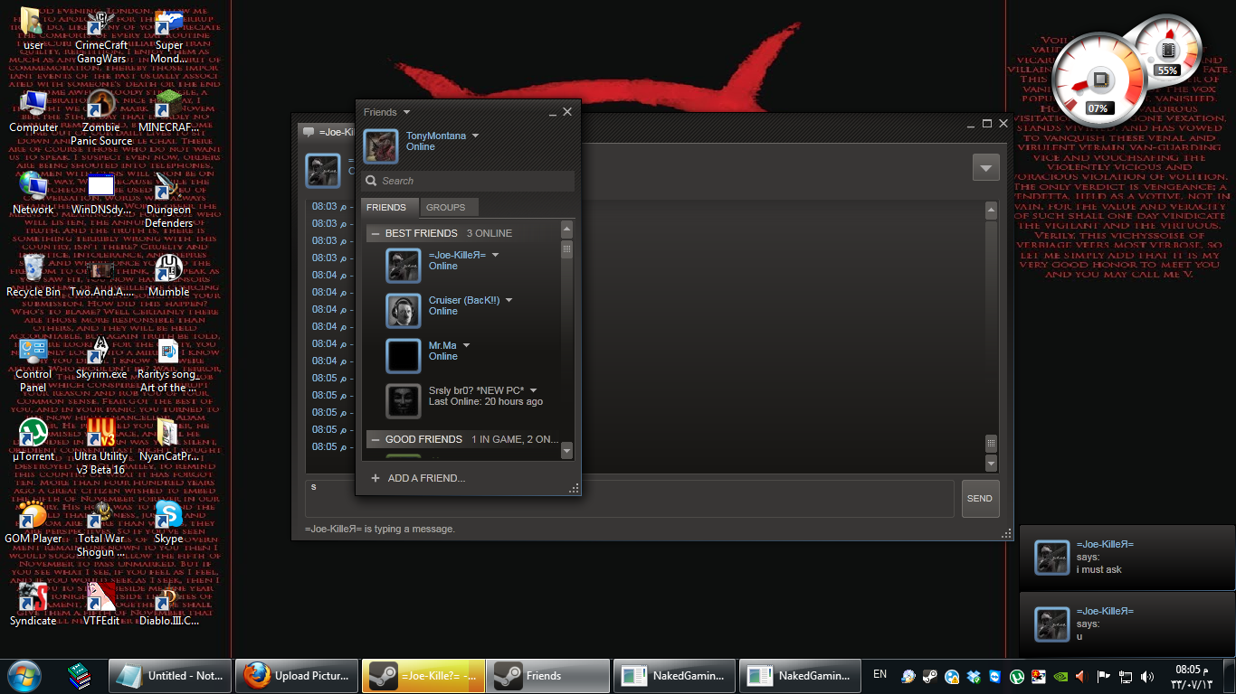Select the Computer desktop icon
1236x694 pixels.
[33, 110]
